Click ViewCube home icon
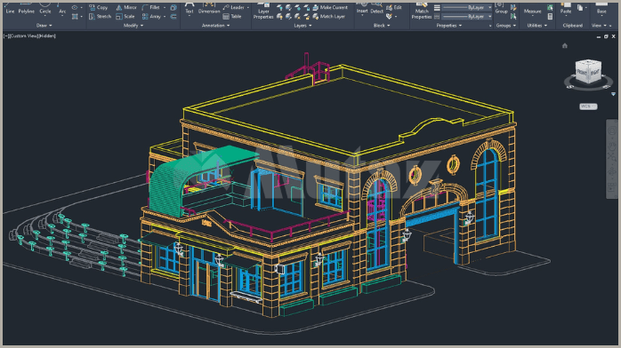 tap(565, 46)
